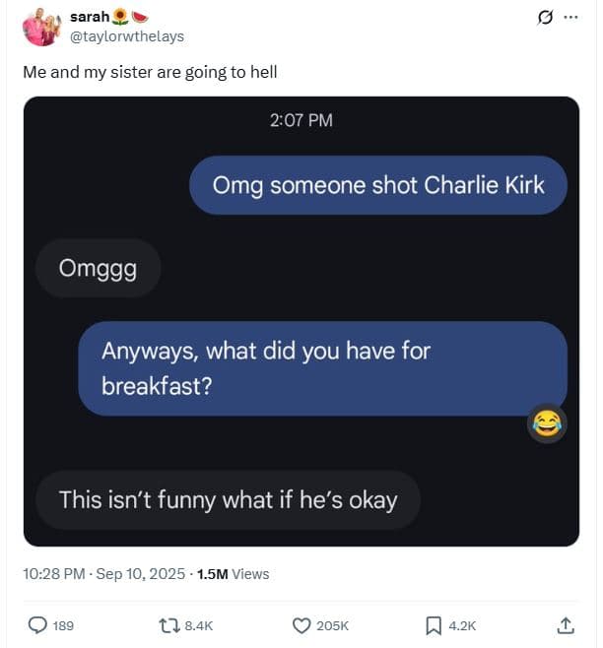Select the gray "Omggg" reply bubble
This screenshot has height=648, width=603.
(98, 268)
